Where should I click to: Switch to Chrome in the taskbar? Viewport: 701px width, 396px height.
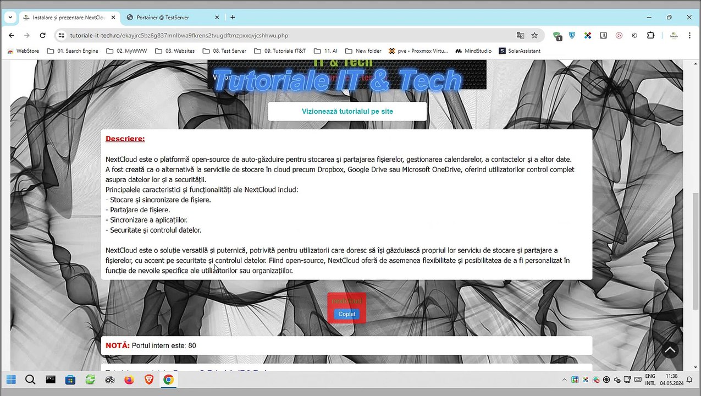coord(168,380)
